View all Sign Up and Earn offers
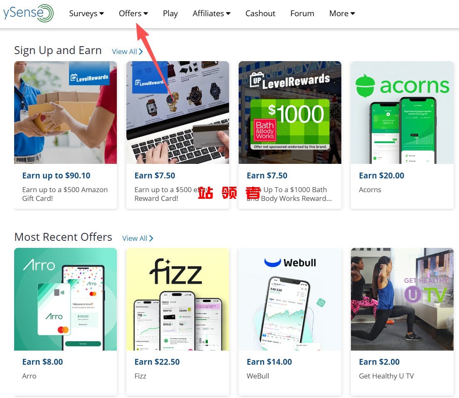 127,52
